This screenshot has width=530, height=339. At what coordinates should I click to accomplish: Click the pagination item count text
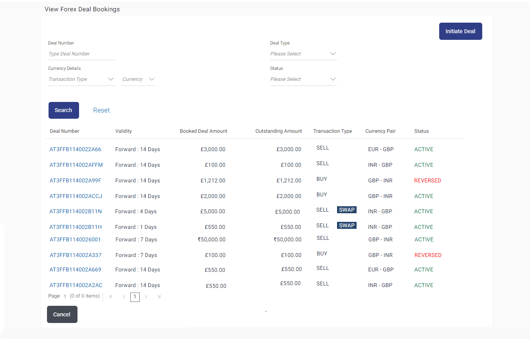coord(85,296)
